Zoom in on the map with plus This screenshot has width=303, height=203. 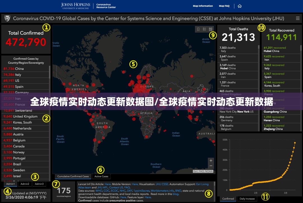coord(211,160)
